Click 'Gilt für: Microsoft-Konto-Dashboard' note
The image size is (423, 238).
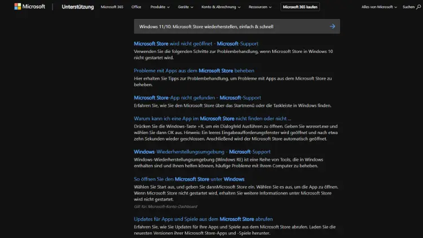(166, 206)
